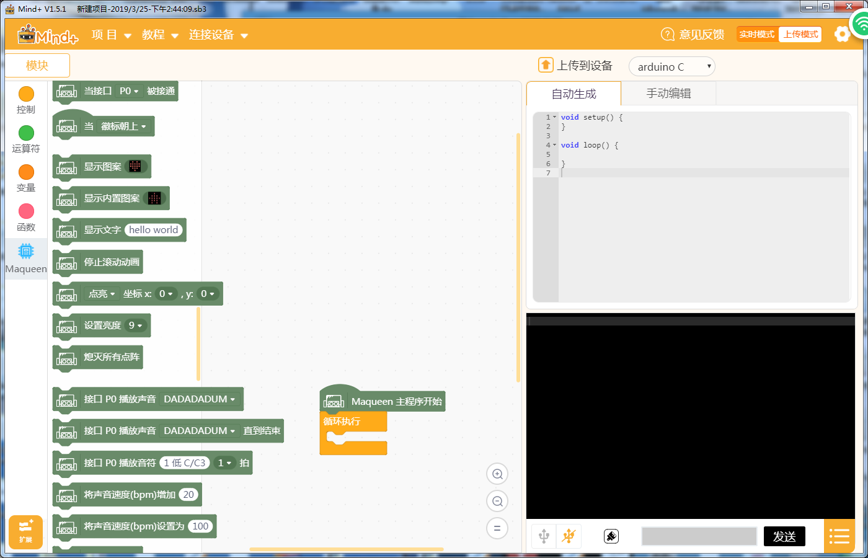Open the orange list menu icon

point(839,536)
